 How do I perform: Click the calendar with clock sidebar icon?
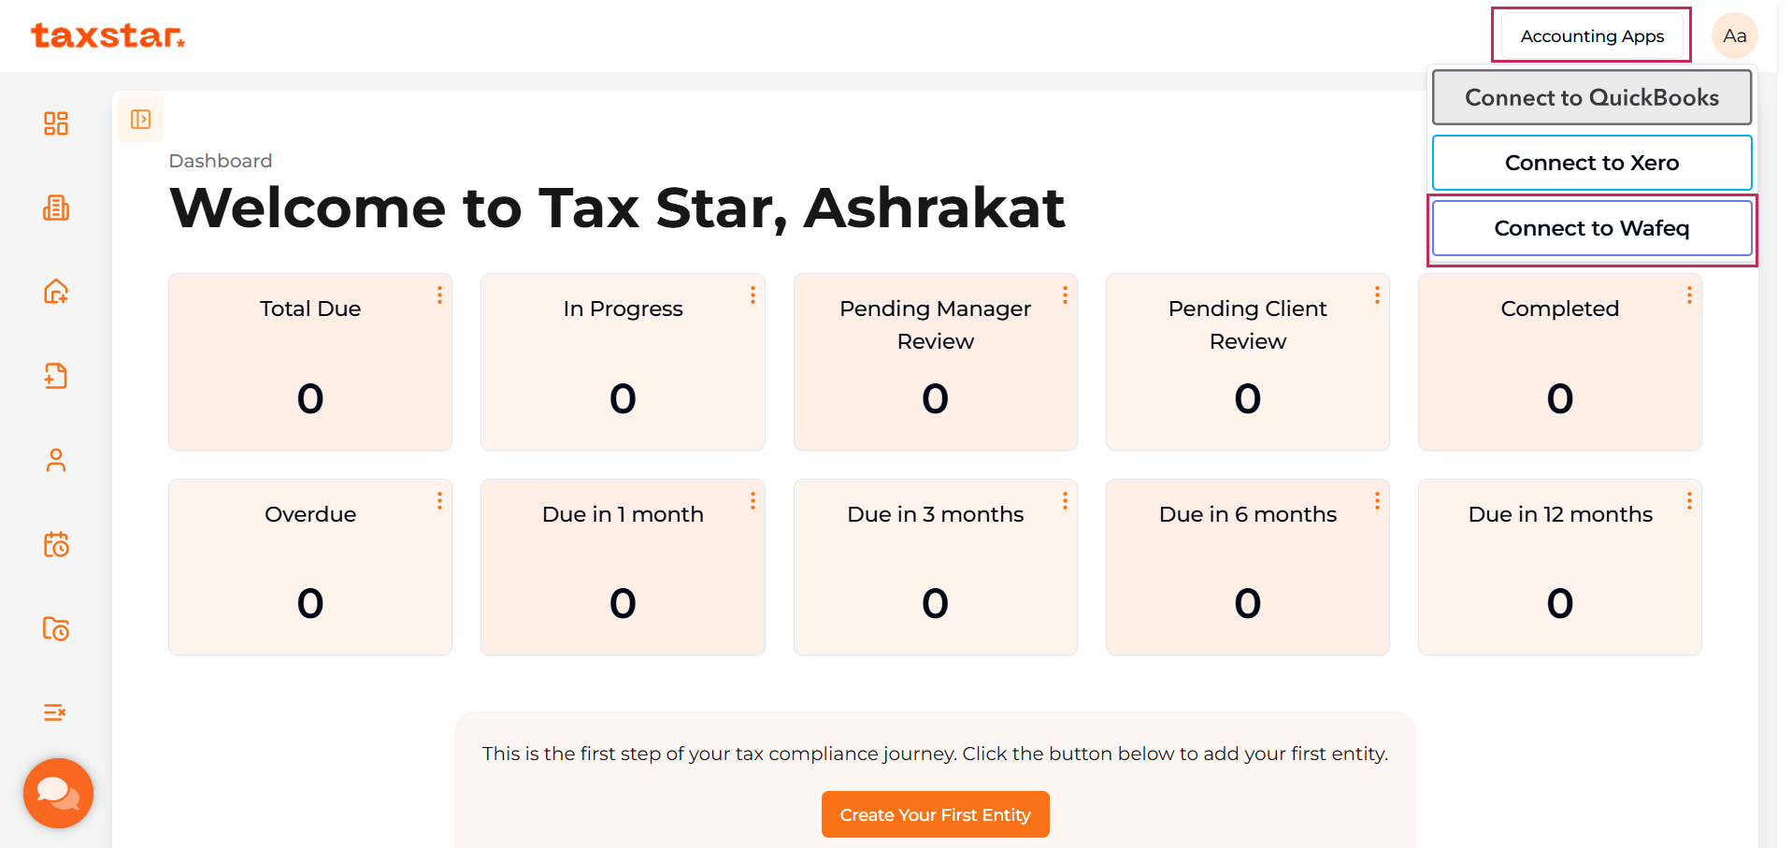tap(56, 544)
